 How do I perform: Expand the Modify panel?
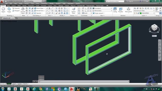pos(62,16)
